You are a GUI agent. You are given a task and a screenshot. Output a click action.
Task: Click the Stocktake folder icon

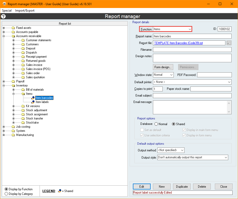point(23,123)
